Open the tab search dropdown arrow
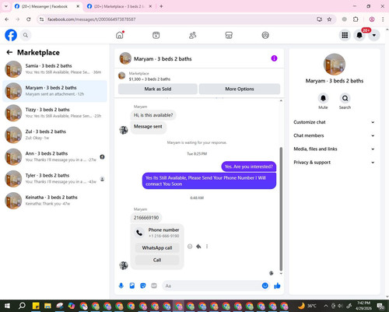The width and height of the screenshot is (389, 312). [x=6, y=6]
